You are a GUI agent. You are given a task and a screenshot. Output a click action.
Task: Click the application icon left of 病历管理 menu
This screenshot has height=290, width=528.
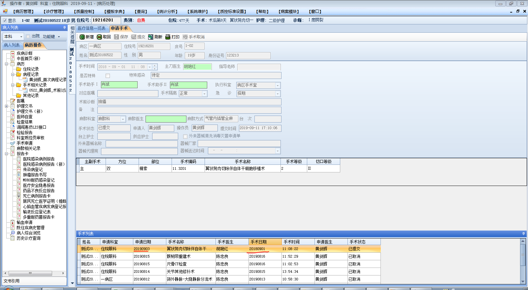[5, 11]
